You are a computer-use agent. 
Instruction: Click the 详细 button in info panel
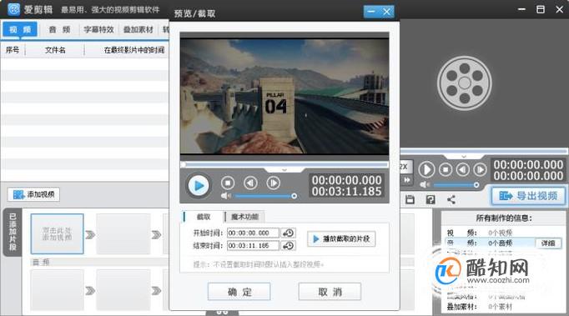(548, 243)
